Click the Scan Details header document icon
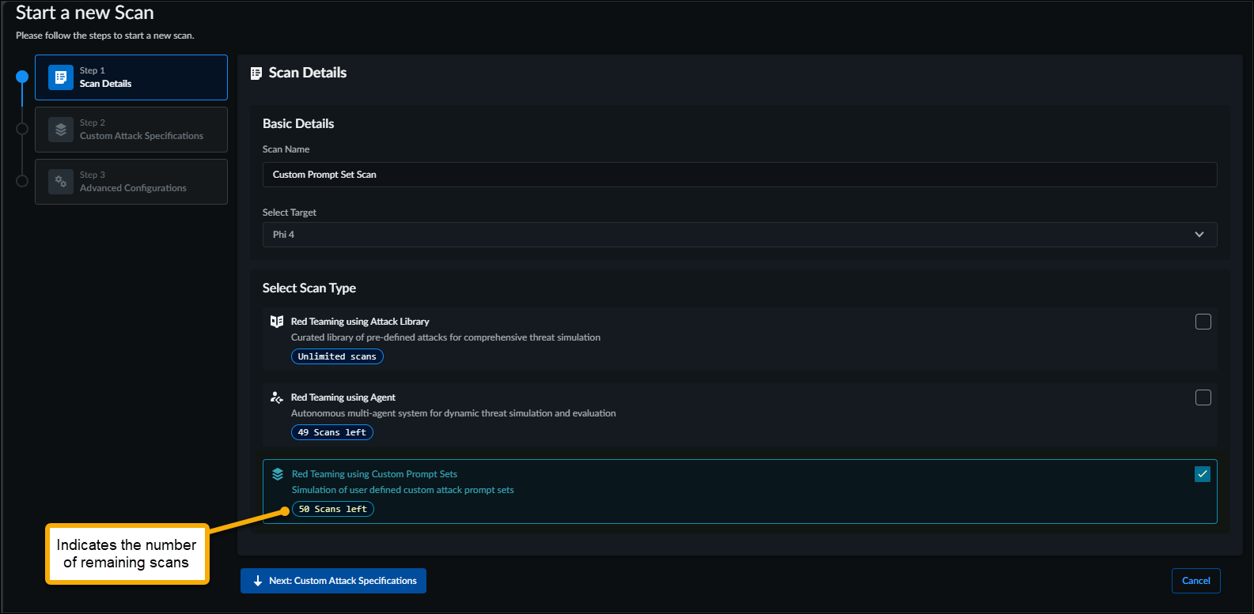The width and height of the screenshot is (1254, 614). (256, 73)
